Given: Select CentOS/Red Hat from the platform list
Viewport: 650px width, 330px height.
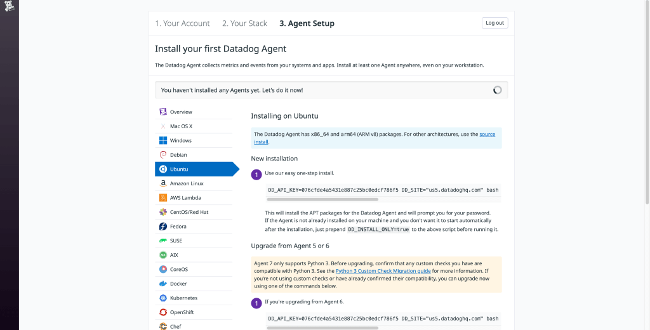Looking at the screenshot, I should click(x=189, y=212).
